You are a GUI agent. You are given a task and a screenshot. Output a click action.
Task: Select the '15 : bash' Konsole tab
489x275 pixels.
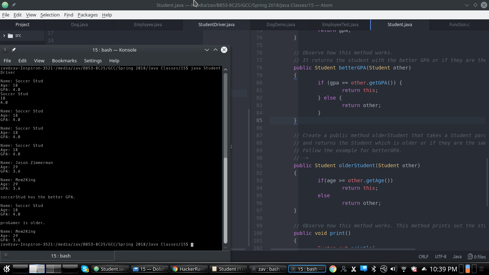click(61, 256)
